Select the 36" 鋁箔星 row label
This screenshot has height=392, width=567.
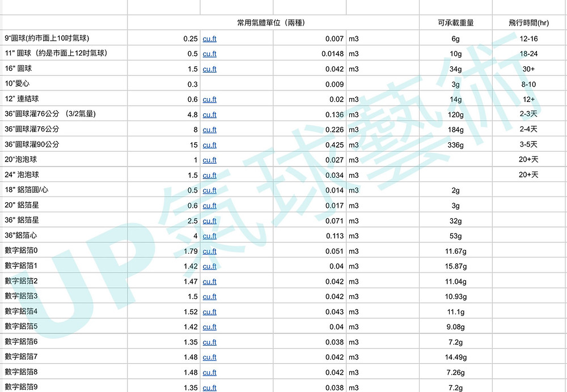64,220
